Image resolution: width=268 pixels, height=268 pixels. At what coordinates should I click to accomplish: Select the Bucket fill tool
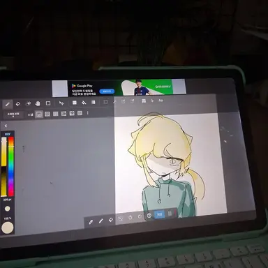tap(84, 103)
